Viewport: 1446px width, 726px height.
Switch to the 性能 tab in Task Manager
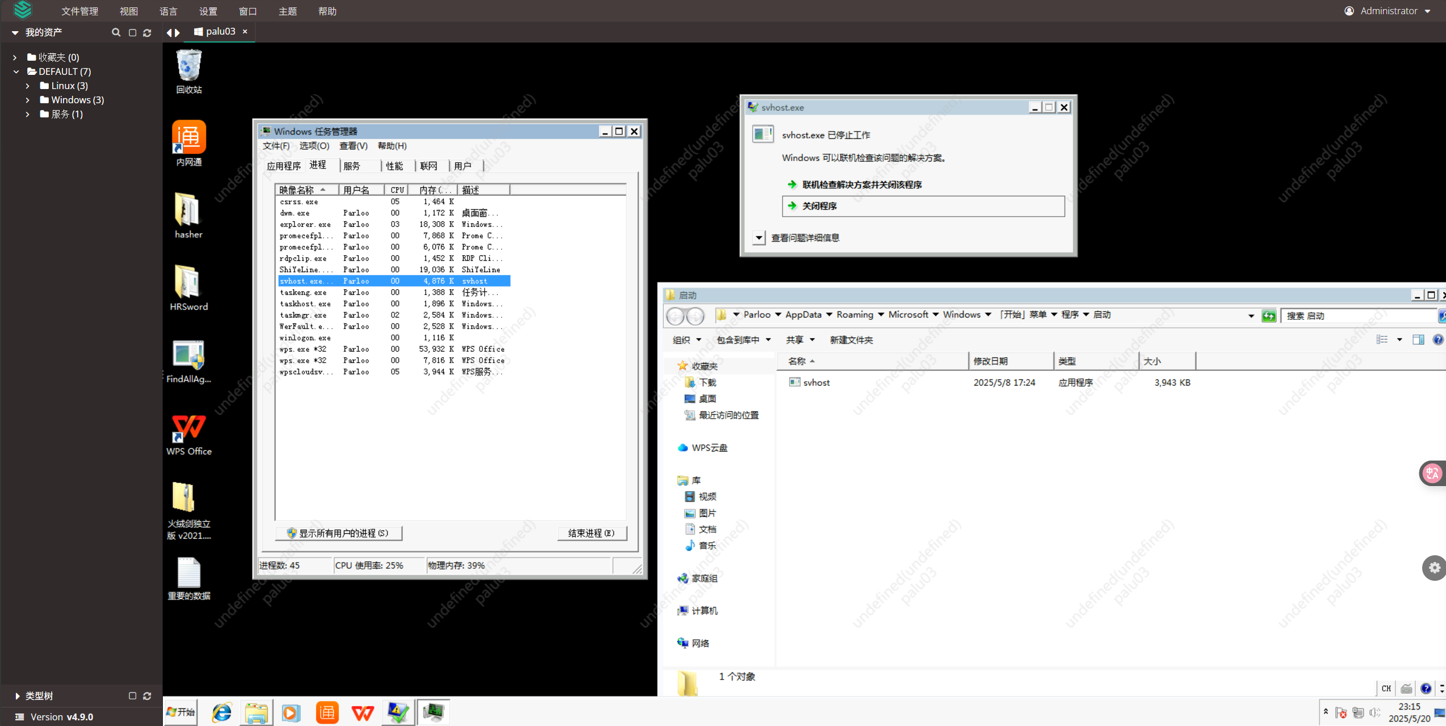[x=394, y=166]
